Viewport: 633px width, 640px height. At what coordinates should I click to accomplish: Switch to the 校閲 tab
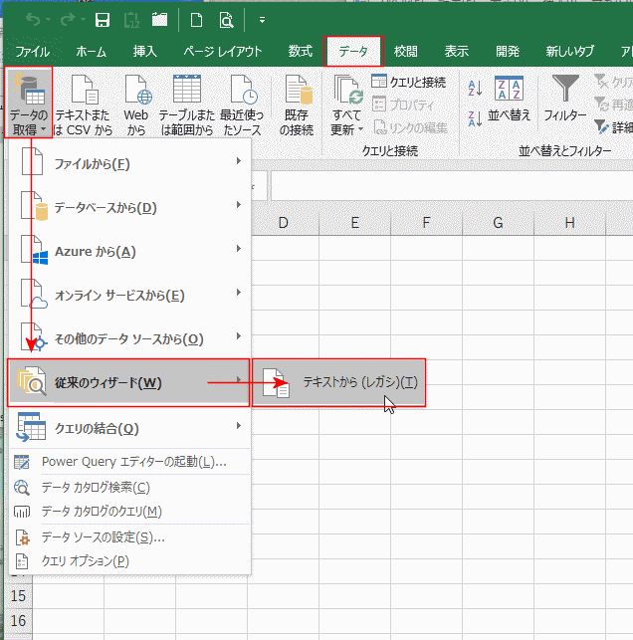point(406,52)
